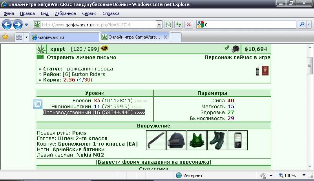314x181 pixels.
Task: Click the leaf favicon in address bar
Action: point(37,25)
